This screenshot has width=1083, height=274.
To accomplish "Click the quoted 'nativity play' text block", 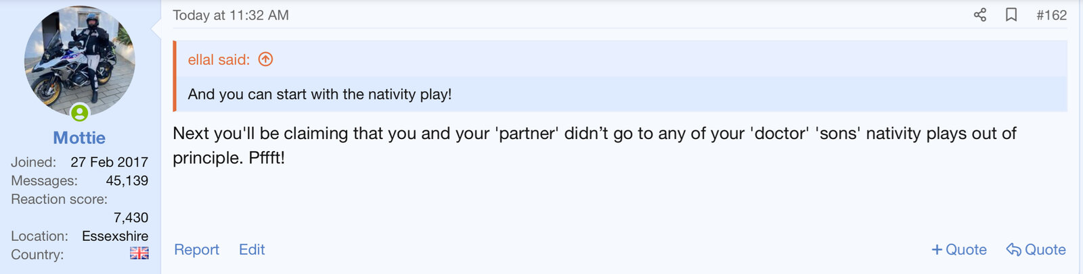I will (319, 94).
